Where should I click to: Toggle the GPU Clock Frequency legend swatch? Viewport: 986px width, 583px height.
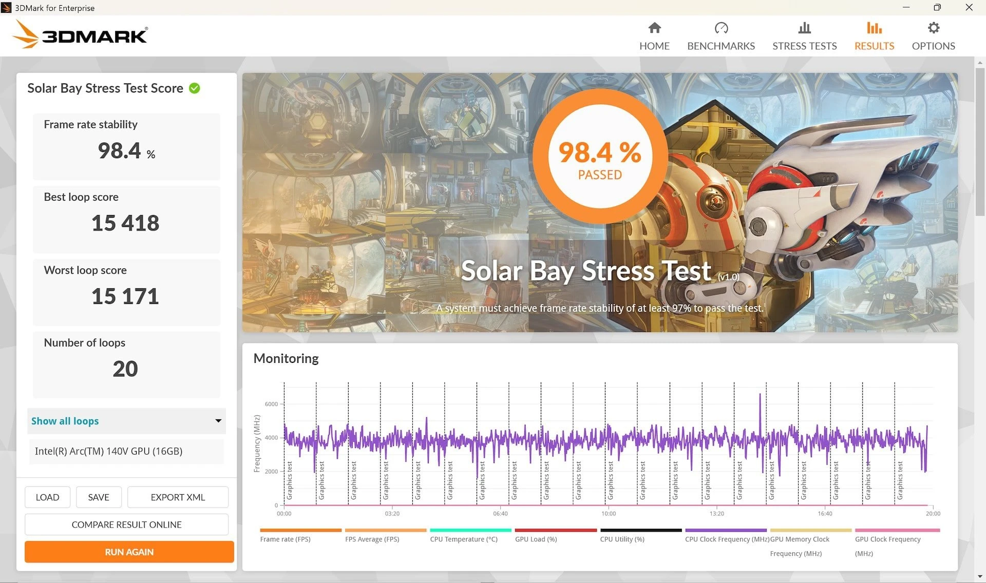click(x=897, y=530)
